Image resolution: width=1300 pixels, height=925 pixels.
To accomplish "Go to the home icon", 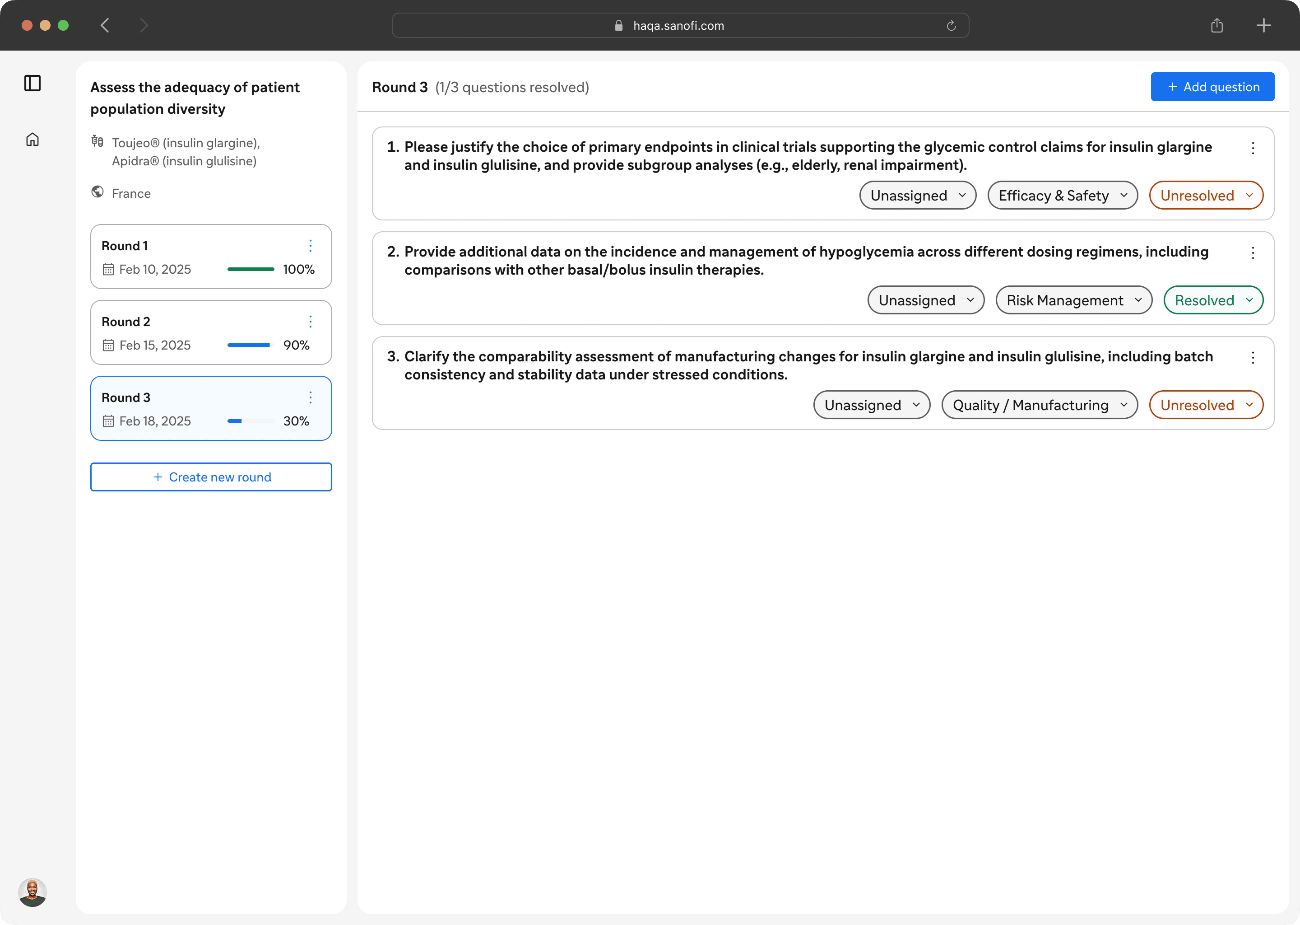I will tap(32, 140).
